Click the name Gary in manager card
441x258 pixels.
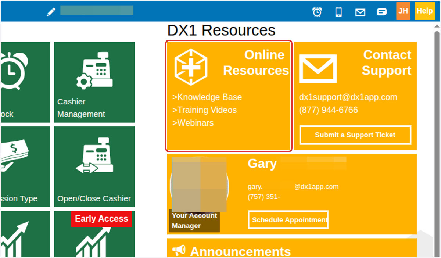click(262, 164)
